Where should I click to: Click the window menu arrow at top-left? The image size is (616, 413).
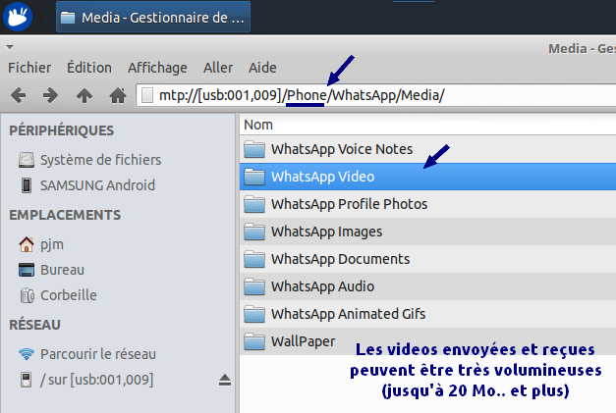pyautogui.click(x=9, y=46)
